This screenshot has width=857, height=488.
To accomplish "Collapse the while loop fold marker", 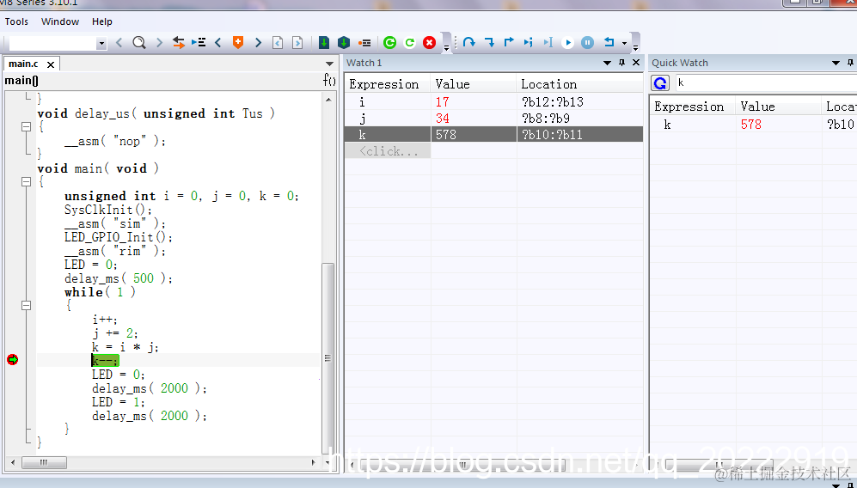I will (x=26, y=306).
